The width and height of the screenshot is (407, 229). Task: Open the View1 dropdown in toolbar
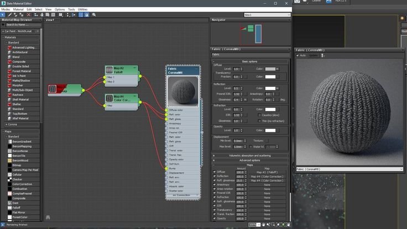tap(267, 15)
